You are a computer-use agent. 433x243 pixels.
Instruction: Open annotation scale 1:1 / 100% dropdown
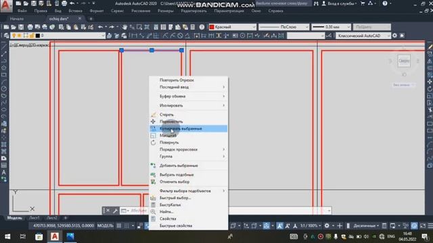coord(311,225)
